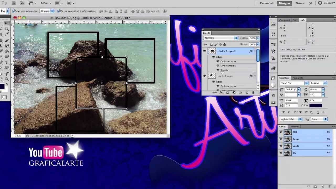The image size is (336, 189).
Task: Click the Livelli panel scrollbar thumb
Action: click(258, 56)
